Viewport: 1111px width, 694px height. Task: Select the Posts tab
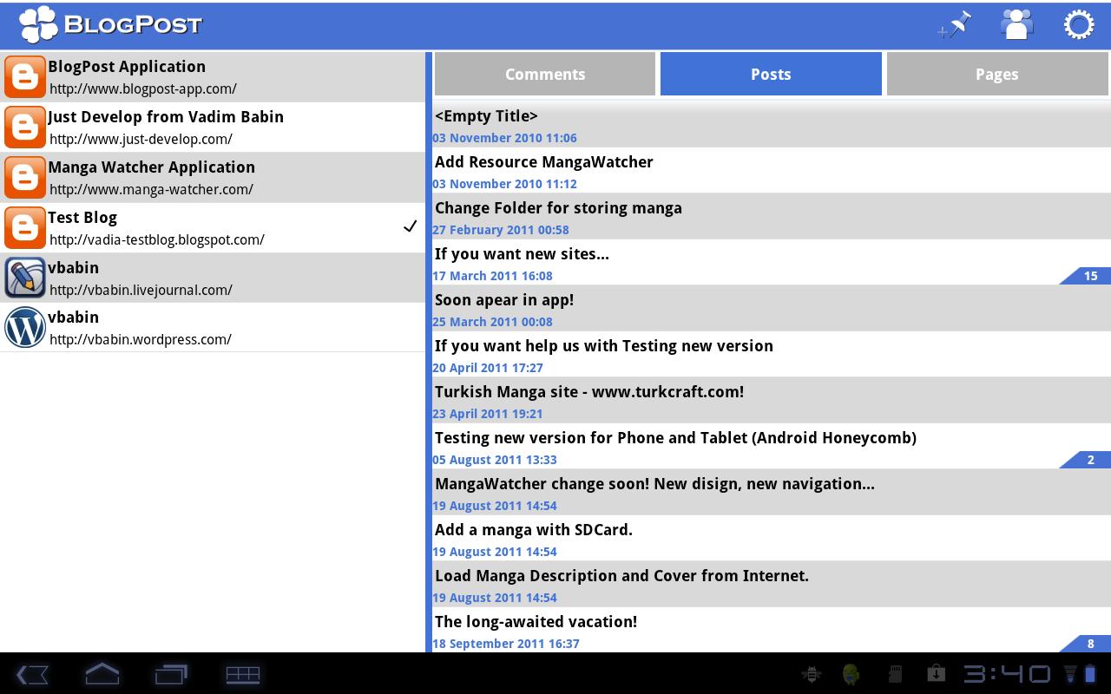tap(771, 74)
